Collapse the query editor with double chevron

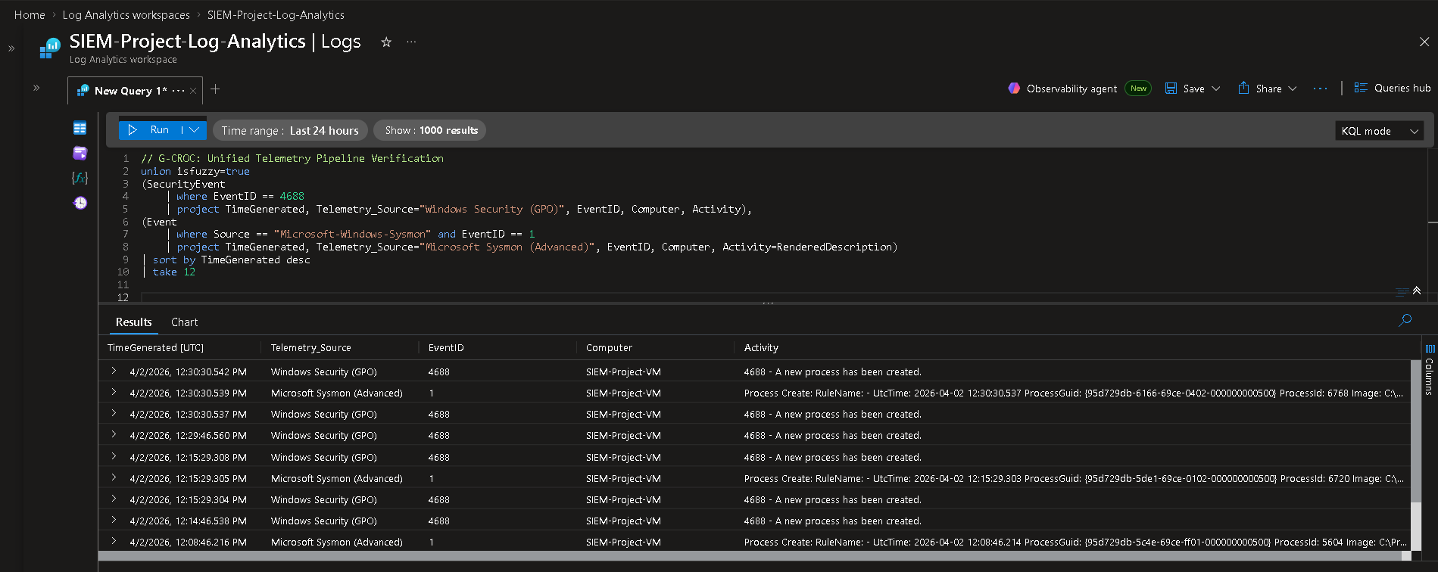1417,291
